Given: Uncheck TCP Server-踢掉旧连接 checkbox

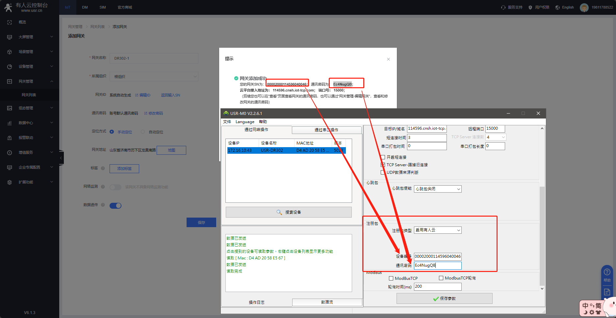Looking at the screenshot, I should (x=383, y=165).
